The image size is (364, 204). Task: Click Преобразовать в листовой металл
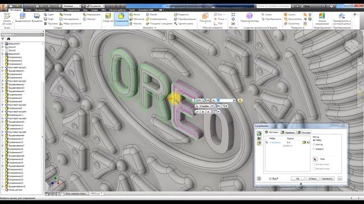click(x=342, y=19)
